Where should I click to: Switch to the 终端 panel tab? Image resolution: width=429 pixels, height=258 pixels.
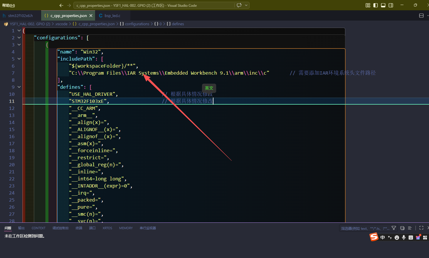79,228
